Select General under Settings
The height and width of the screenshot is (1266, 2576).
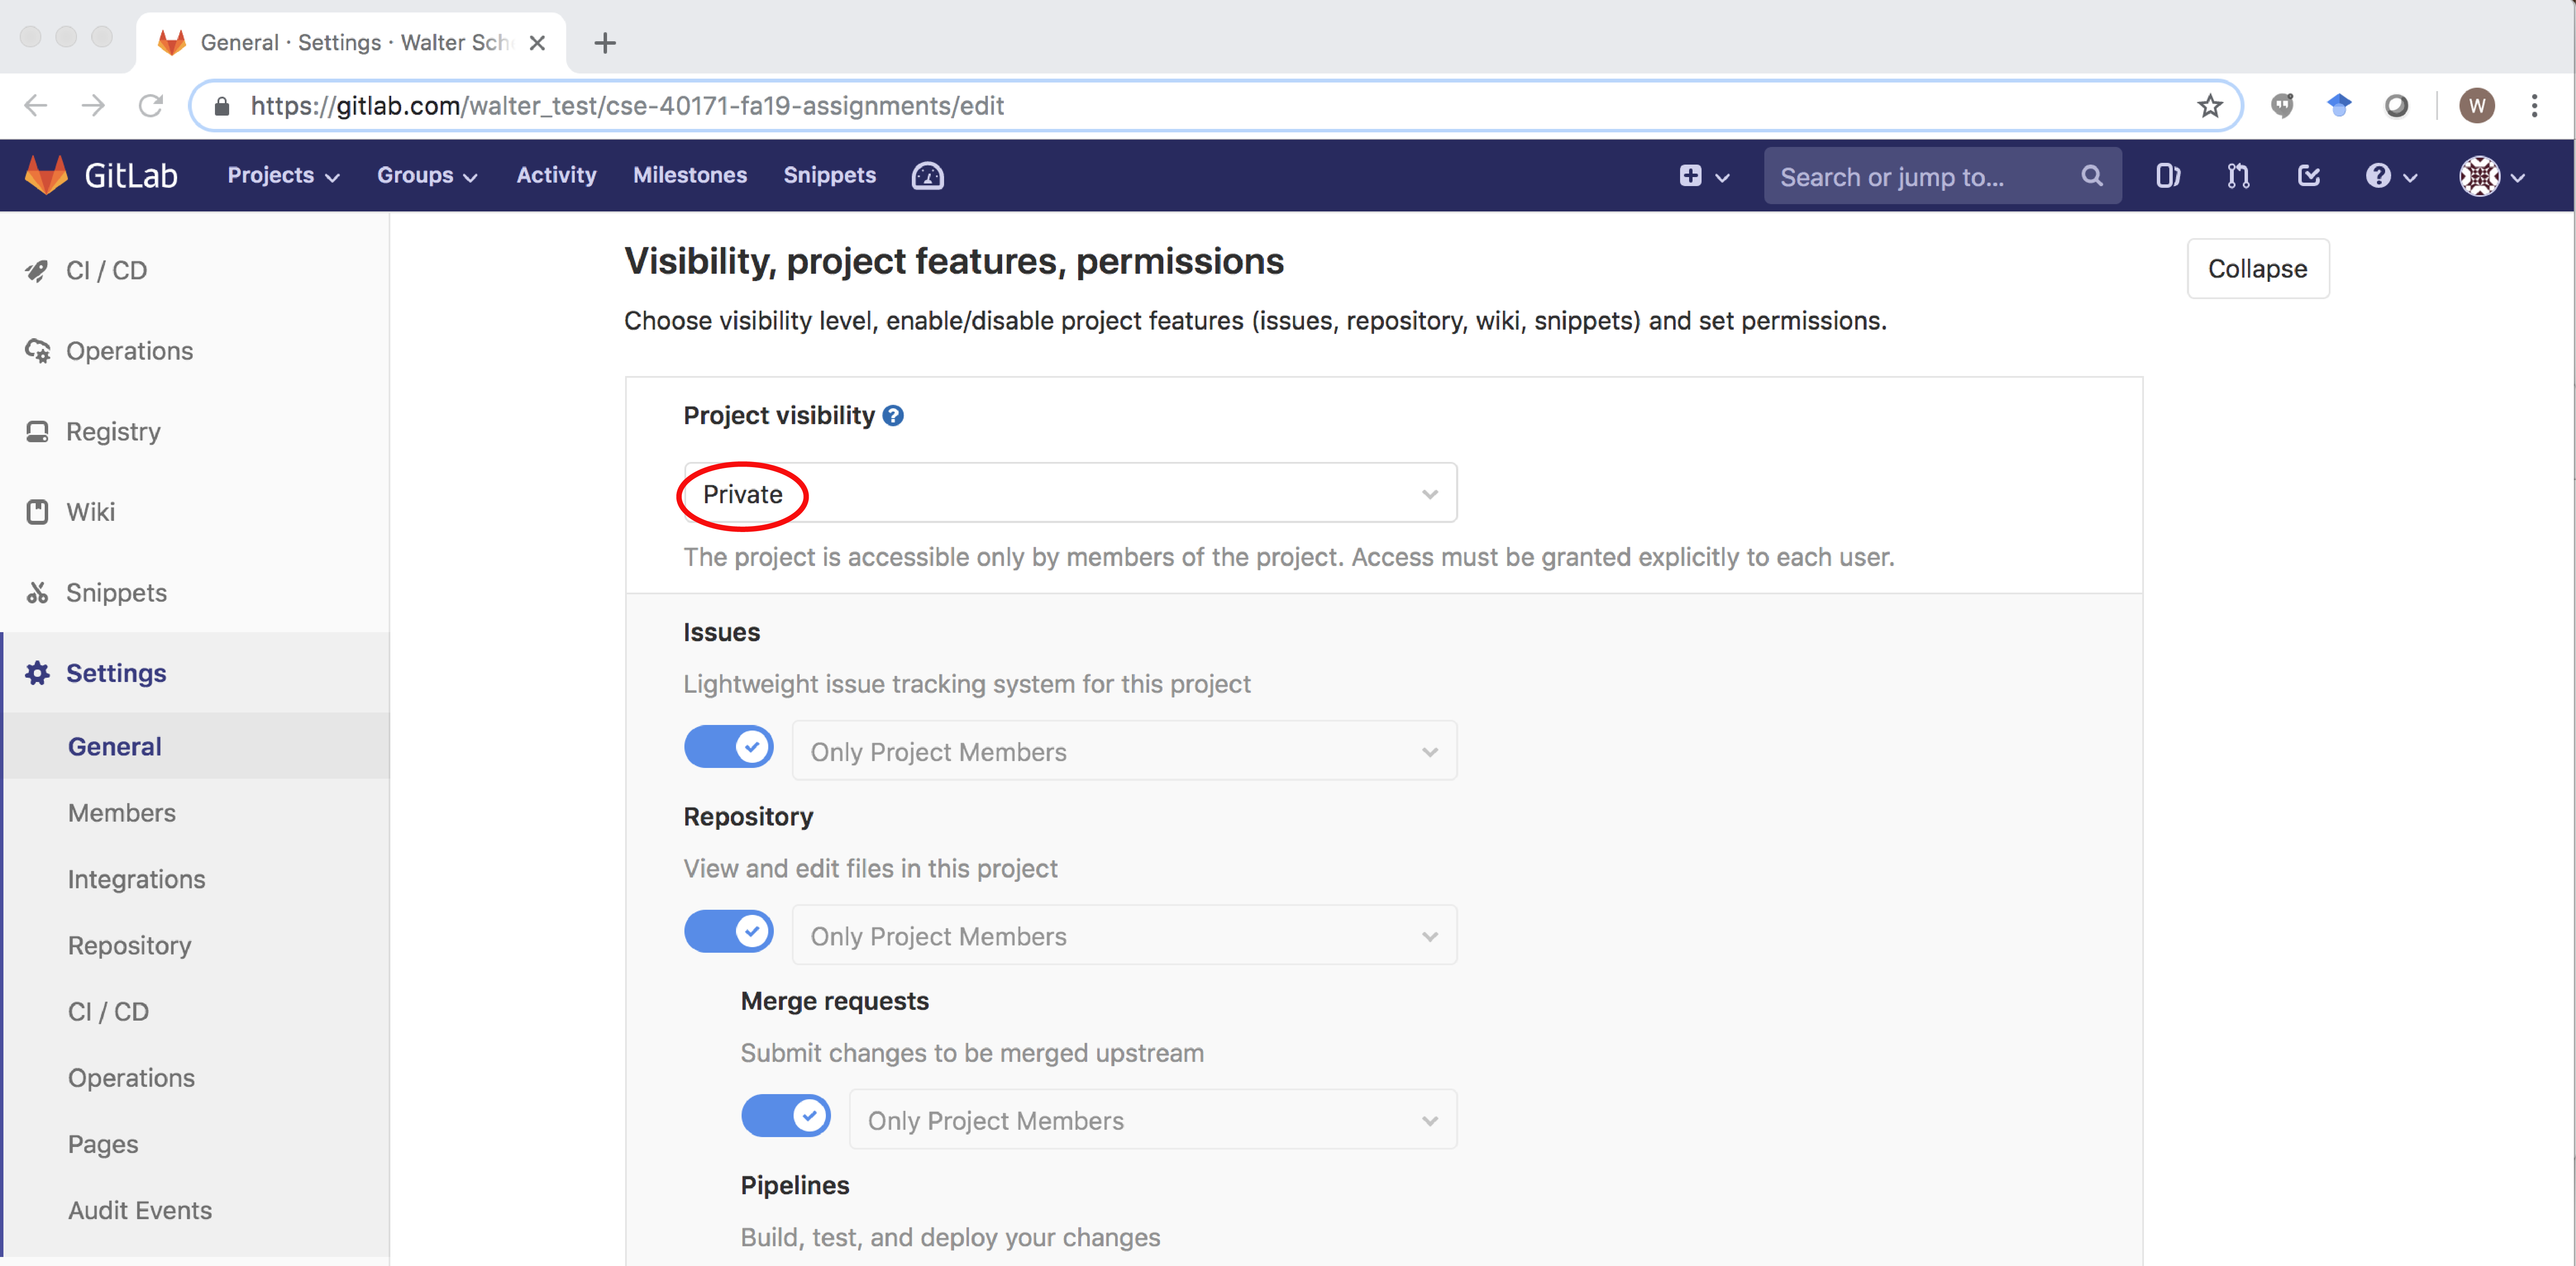114,746
